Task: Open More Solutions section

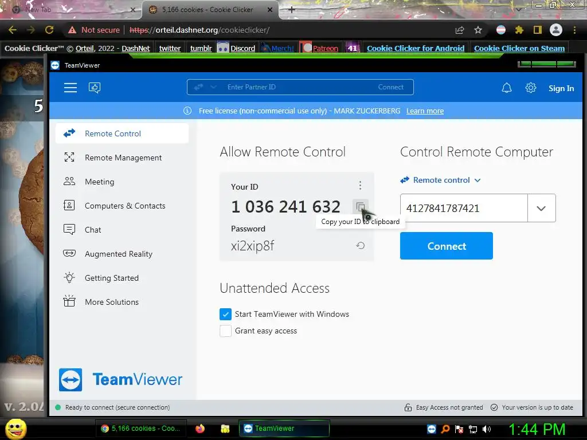Action: 122,301
